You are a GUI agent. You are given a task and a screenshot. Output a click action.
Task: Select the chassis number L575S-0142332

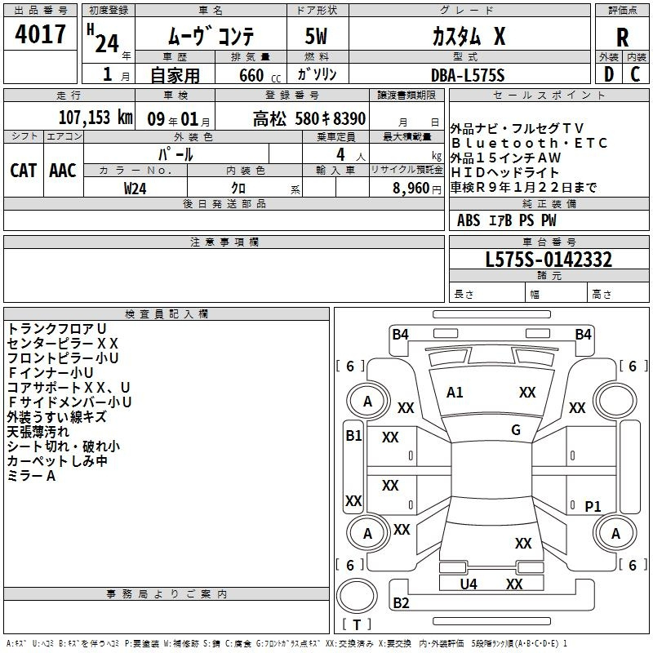[x=549, y=260]
